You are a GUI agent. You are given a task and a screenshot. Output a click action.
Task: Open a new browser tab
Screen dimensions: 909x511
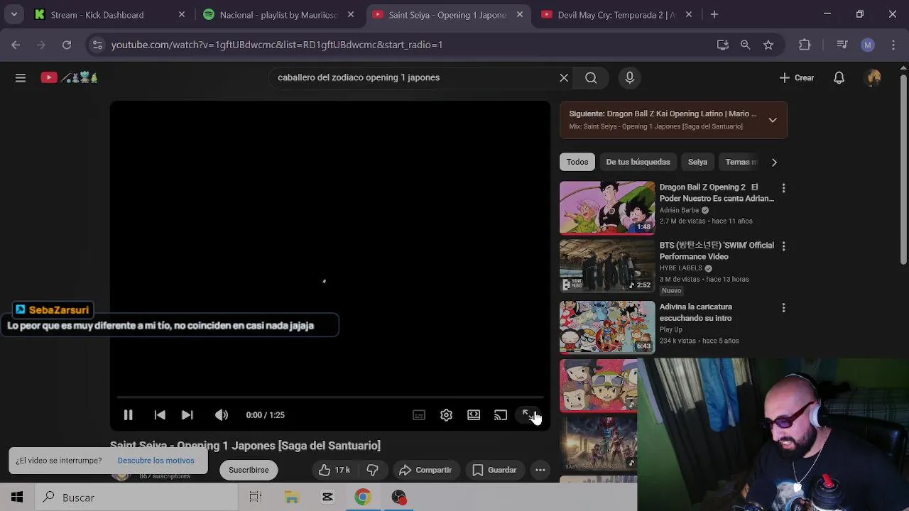coord(714,15)
